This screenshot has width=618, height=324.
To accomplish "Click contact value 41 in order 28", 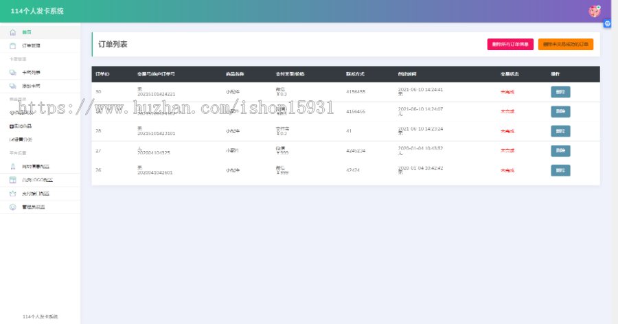I will tap(349, 131).
